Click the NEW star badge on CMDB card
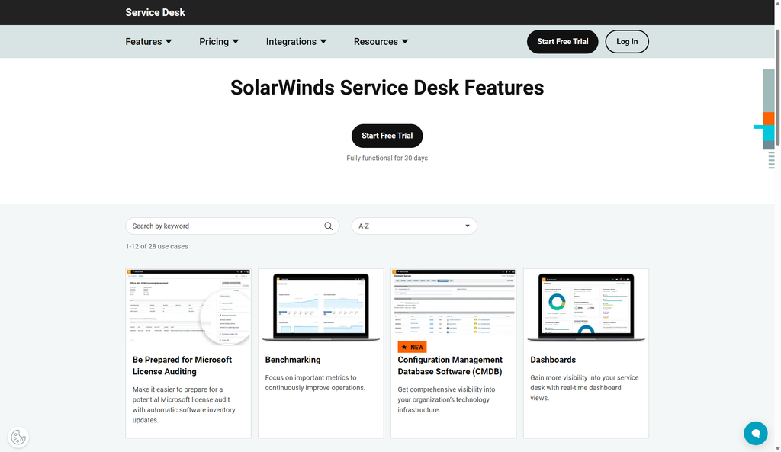 (412, 347)
